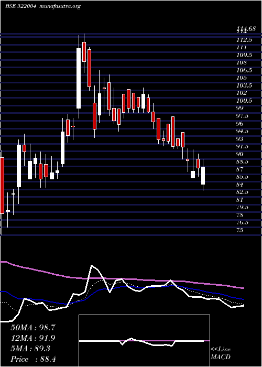Screen dimensions: 262x367
Task: Click the '<<Live MACD' label
Action: click(x=221, y=353)
